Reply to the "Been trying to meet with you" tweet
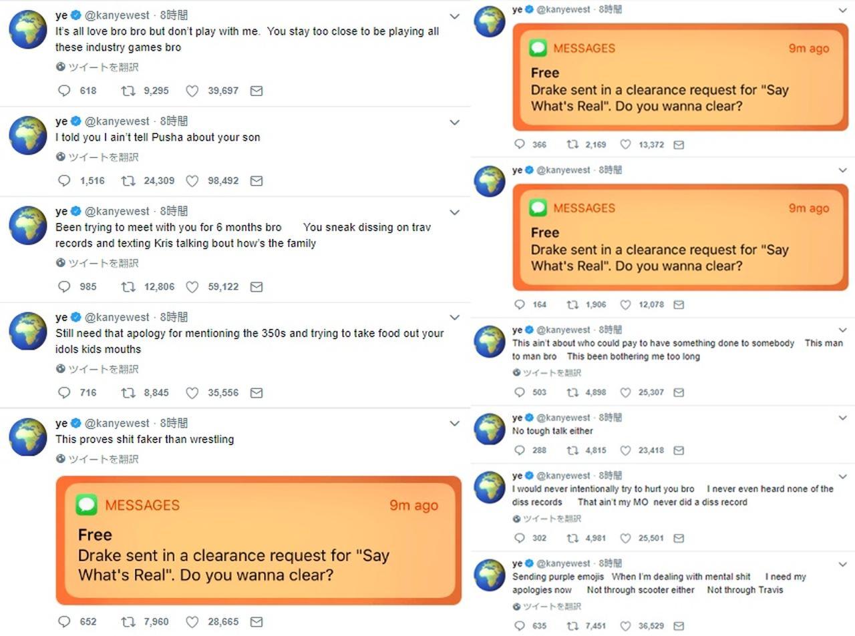The image size is (855, 636). (64, 287)
